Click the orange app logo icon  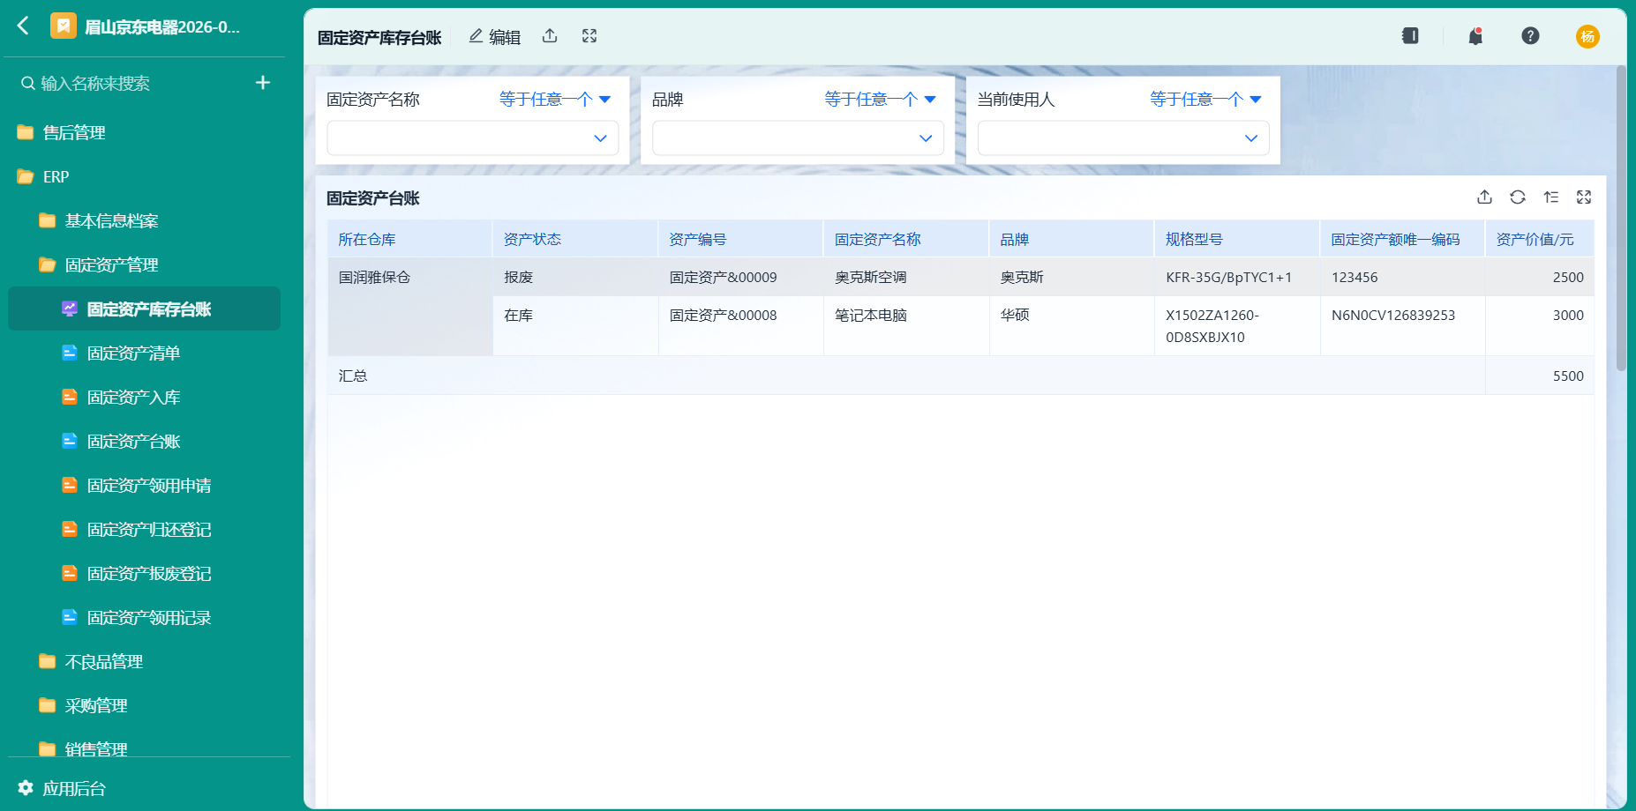tap(64, 26)
